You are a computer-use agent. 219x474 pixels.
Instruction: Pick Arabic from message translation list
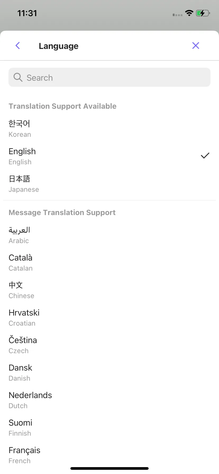click(109, 235)
